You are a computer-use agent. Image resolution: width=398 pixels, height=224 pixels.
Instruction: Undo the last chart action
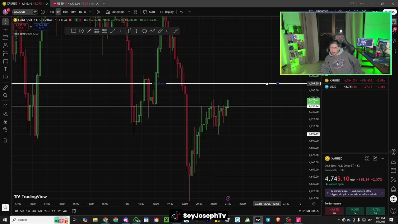pos(181,12)
